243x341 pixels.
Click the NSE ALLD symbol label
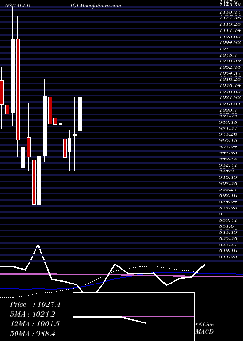(18, 6)
